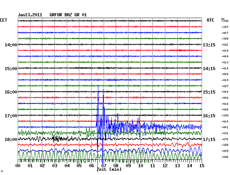The height and width of the screenshot is (175, 230).
Task: Click the "CET" axis header
Action: 4,20
